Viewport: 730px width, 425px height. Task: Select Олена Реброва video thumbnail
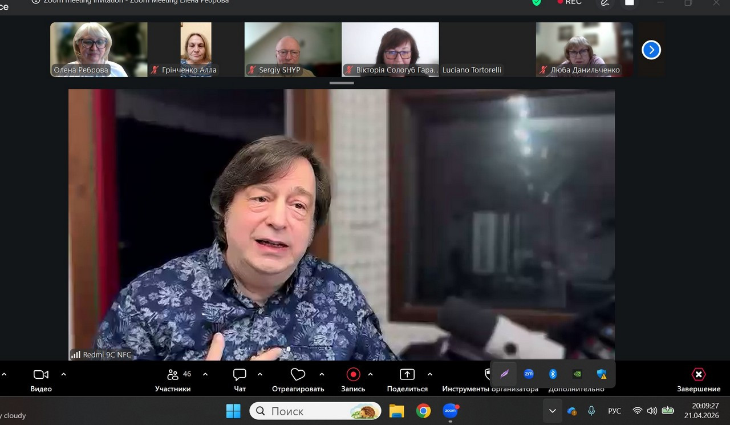coord(99,50)
